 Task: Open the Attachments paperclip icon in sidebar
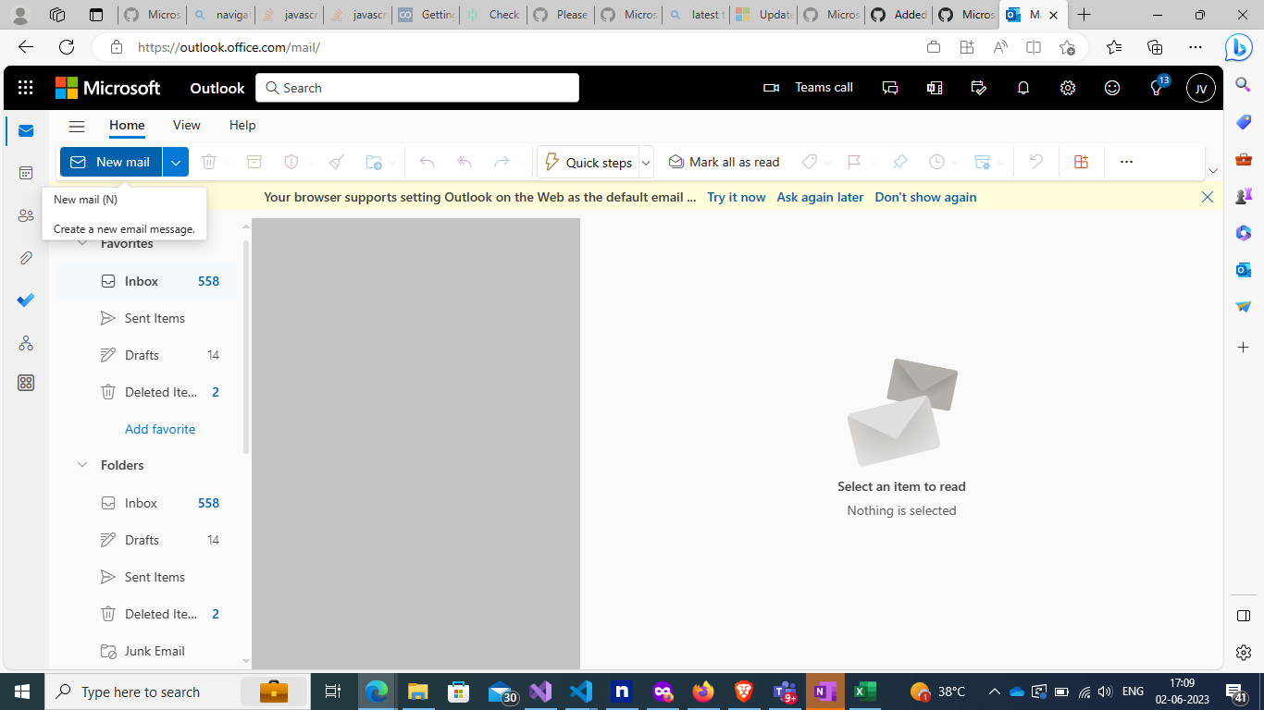coord(25,257)
